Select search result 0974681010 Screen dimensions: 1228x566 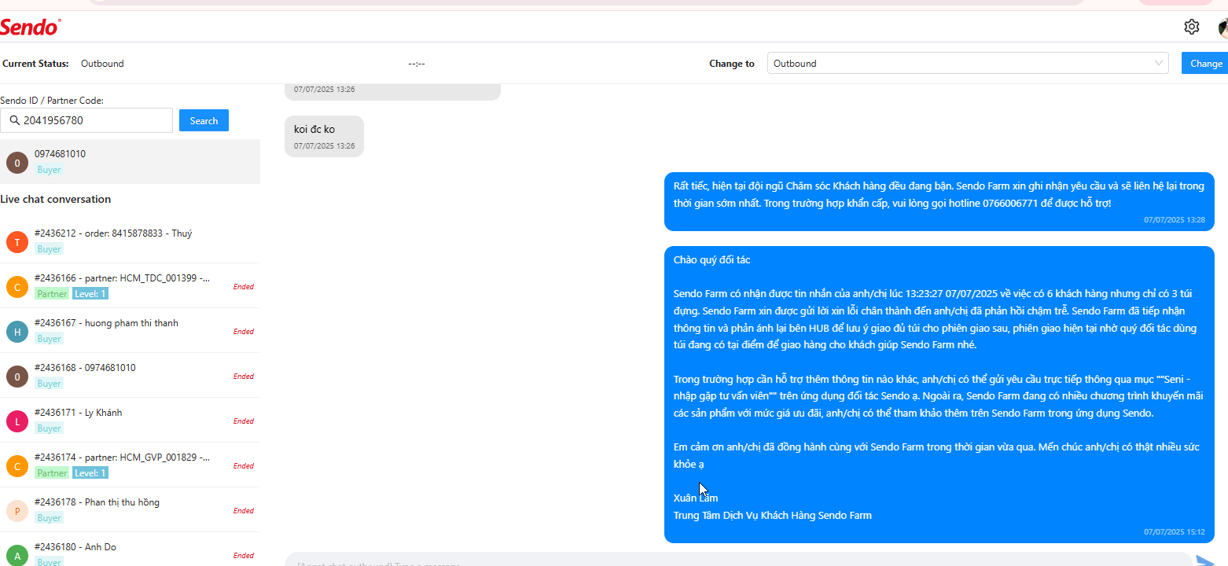130,162
